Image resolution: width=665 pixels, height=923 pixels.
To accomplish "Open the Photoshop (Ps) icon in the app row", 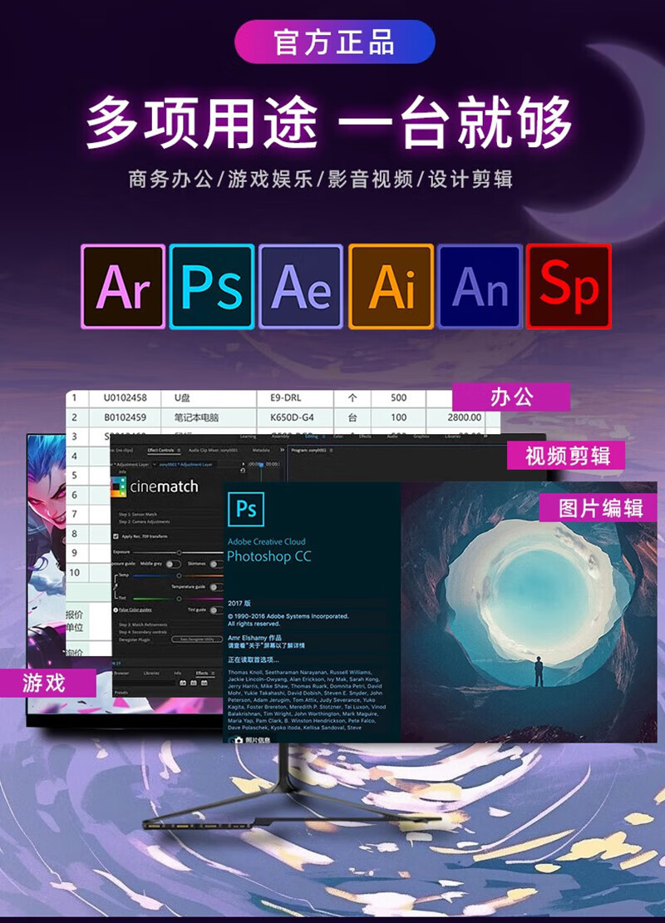I will click(x=211, y=286).
